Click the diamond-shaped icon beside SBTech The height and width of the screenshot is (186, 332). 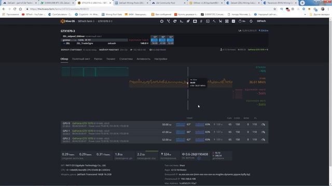click(251, 21)
